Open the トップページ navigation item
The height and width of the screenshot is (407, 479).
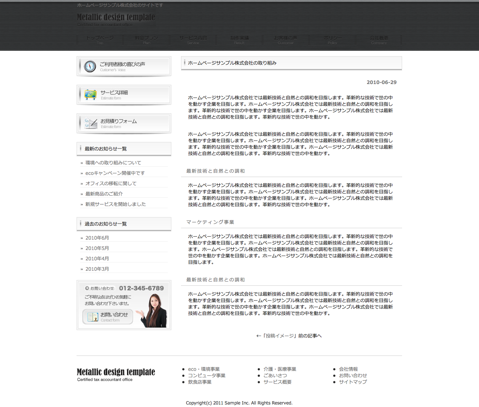click(x=100, y=40)
